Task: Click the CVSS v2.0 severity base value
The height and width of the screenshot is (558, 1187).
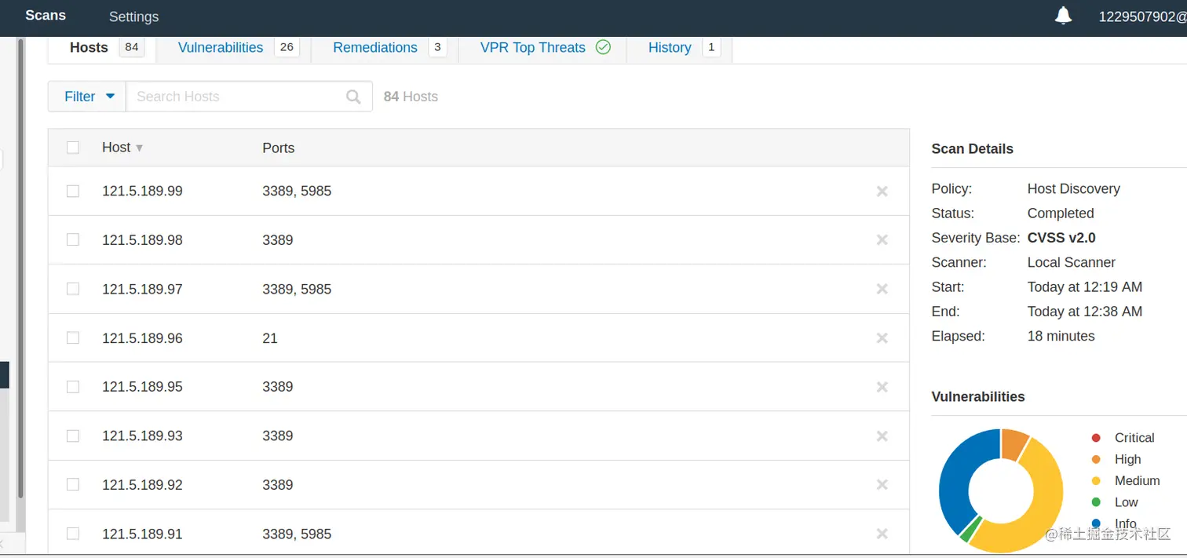Action: pyautogui.click(x=1061, y=238)
